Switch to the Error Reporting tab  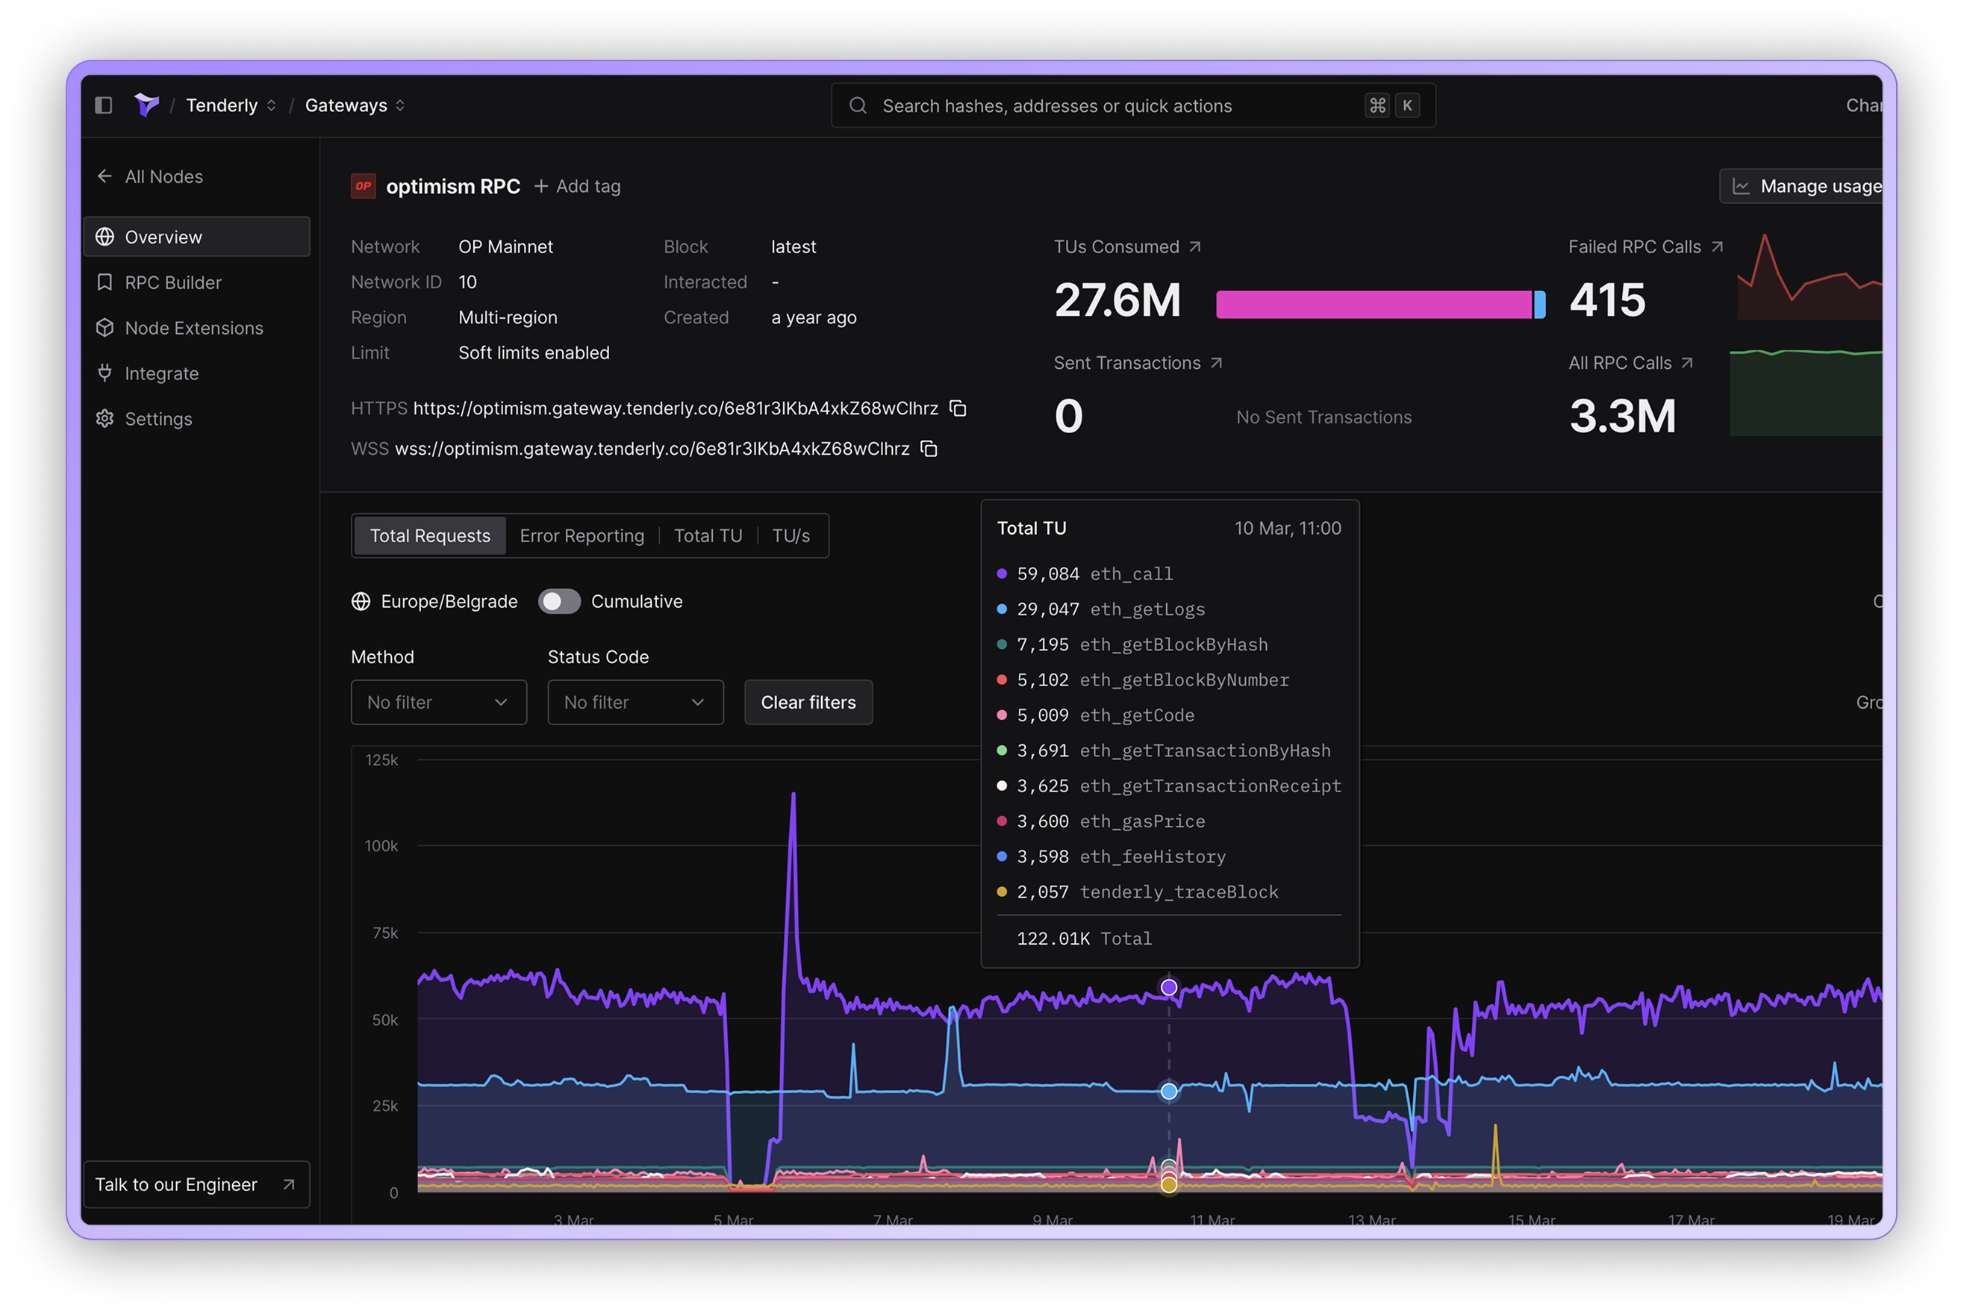coord(582,536)
